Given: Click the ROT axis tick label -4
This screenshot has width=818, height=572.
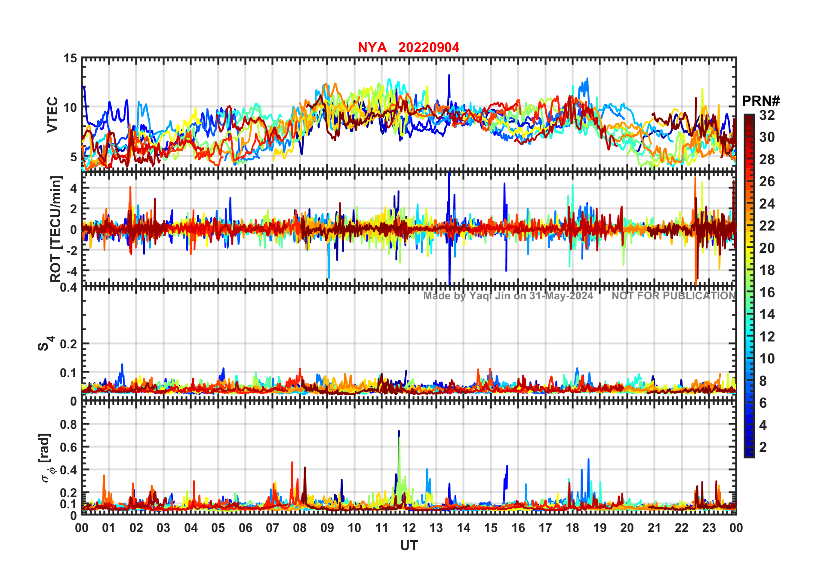Looking at the screenshot, I should tap(71, 271).
